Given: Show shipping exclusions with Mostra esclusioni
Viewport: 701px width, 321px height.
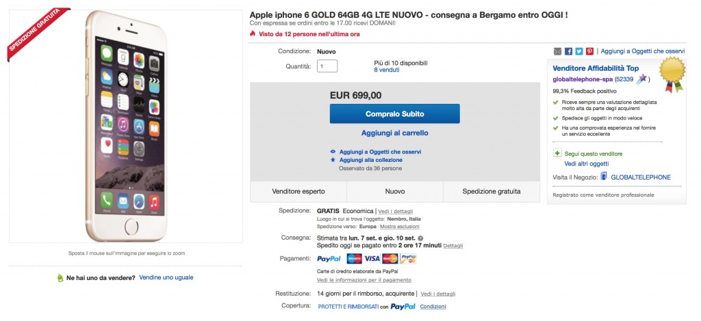Looking at the screenshot, I should [x=401, y=226].
